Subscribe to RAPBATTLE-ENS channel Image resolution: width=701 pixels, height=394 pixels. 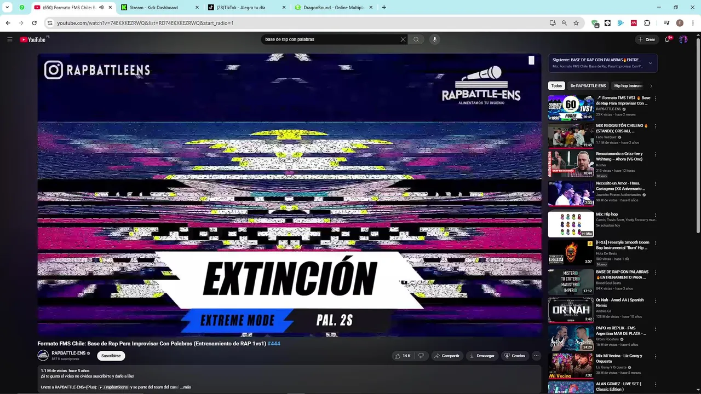[x=111, y=356]
